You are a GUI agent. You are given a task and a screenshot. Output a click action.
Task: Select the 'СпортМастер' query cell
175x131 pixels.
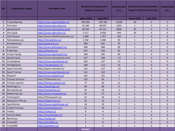click(22, 22)
